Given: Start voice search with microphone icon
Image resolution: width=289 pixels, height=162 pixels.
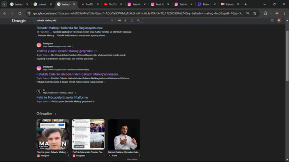Looking at the screenshot, I should (126, 20).
